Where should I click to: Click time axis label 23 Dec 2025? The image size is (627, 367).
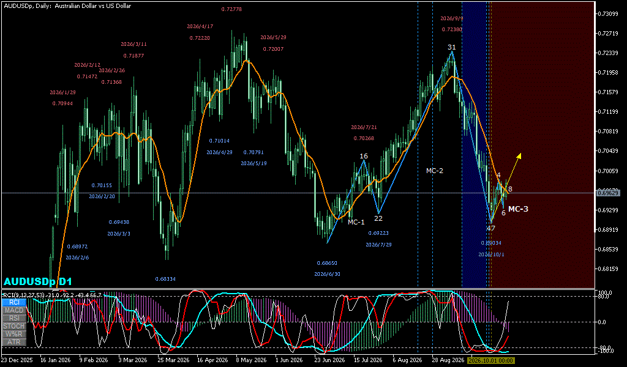pyautogui.click(x=17, y=360)
